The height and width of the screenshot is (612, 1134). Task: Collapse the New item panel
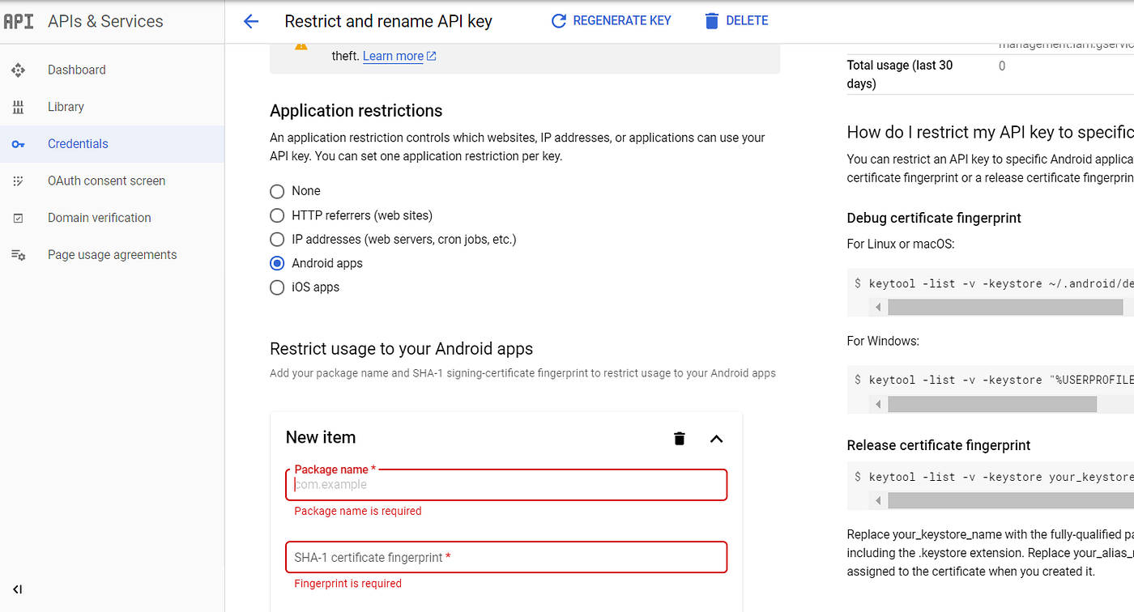point(716,439)
